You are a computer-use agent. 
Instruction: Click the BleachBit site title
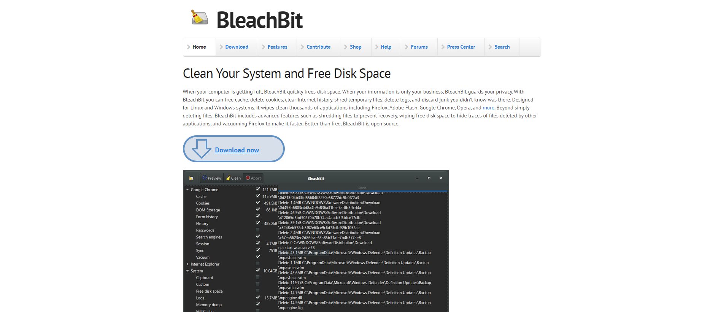(259, 20)
